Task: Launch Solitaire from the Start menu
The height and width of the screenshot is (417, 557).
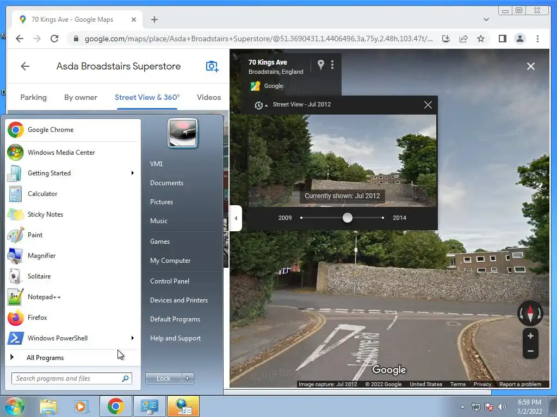Action: [x=73, y=276]
